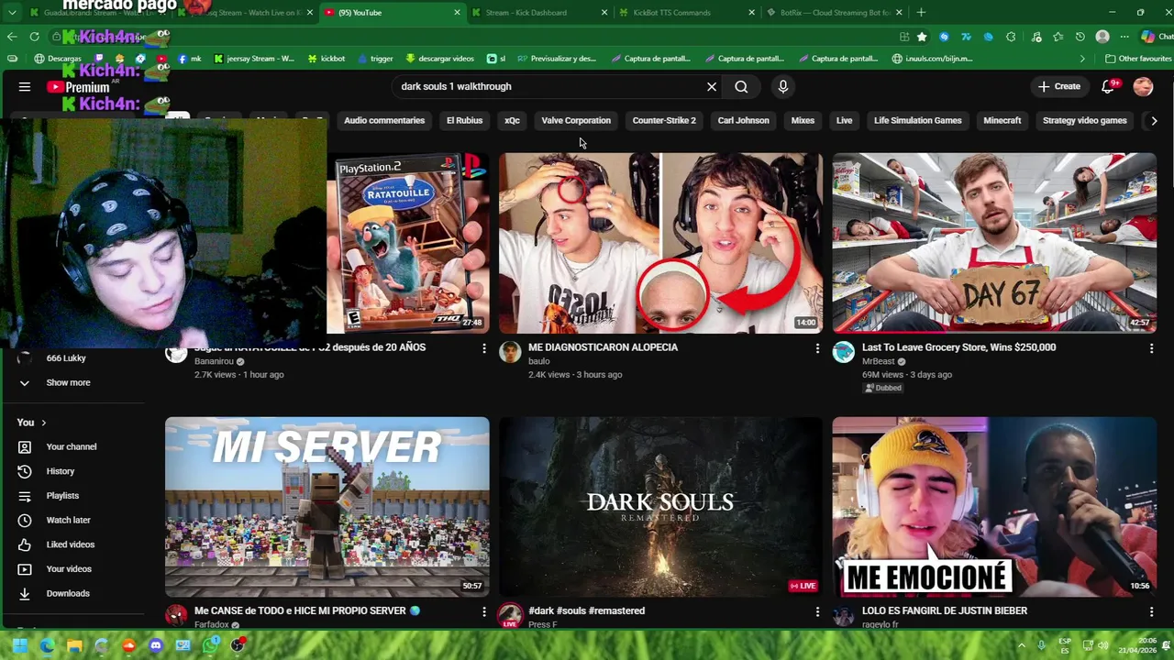
Task: Open options menu for the Ratatouille video
Action: (x=484, y=348)
